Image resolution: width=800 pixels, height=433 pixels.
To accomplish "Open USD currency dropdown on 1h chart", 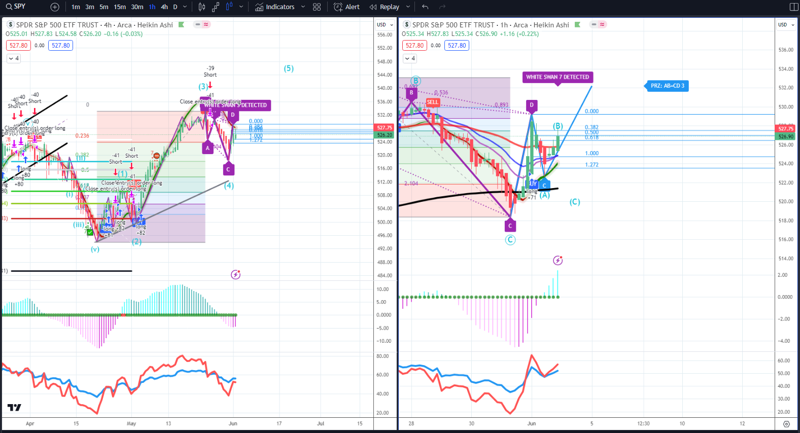I will click(x=786, y=25).
